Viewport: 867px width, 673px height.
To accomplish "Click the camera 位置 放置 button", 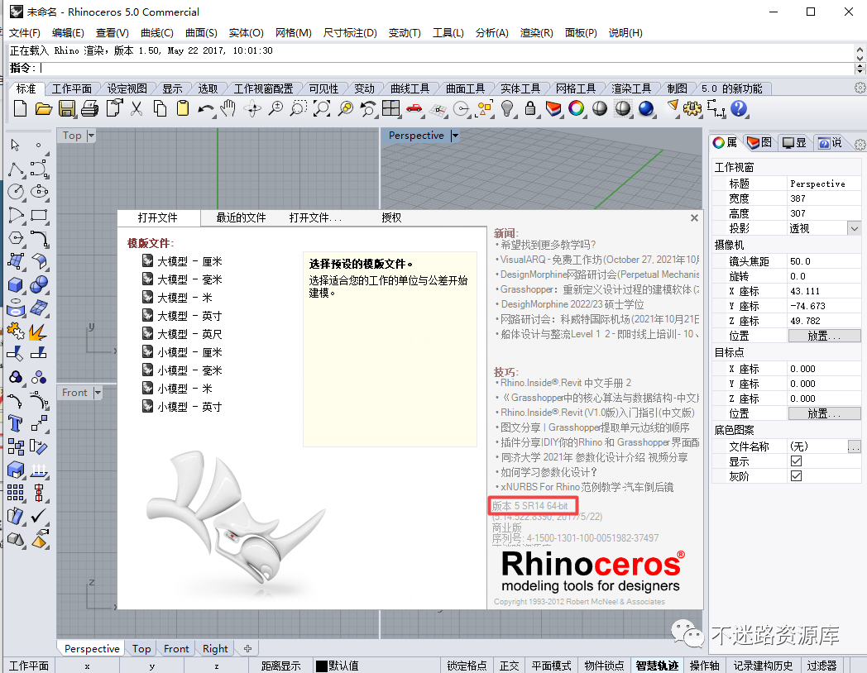I will pos(825,336).
